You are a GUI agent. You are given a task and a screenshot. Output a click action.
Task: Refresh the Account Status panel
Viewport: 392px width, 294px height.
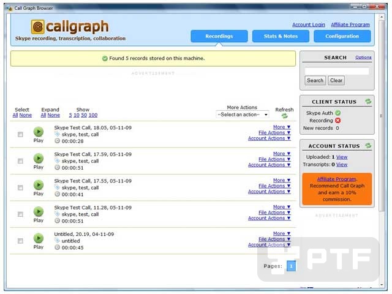coord(368,146)
